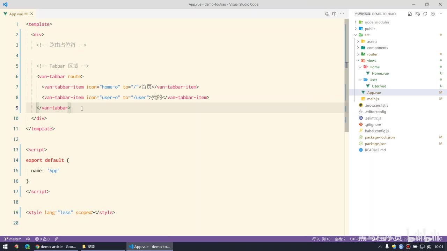Publish changes via cloud sync icon
Image resolution: width=447 pixels, height=251 pixels.
28,239
